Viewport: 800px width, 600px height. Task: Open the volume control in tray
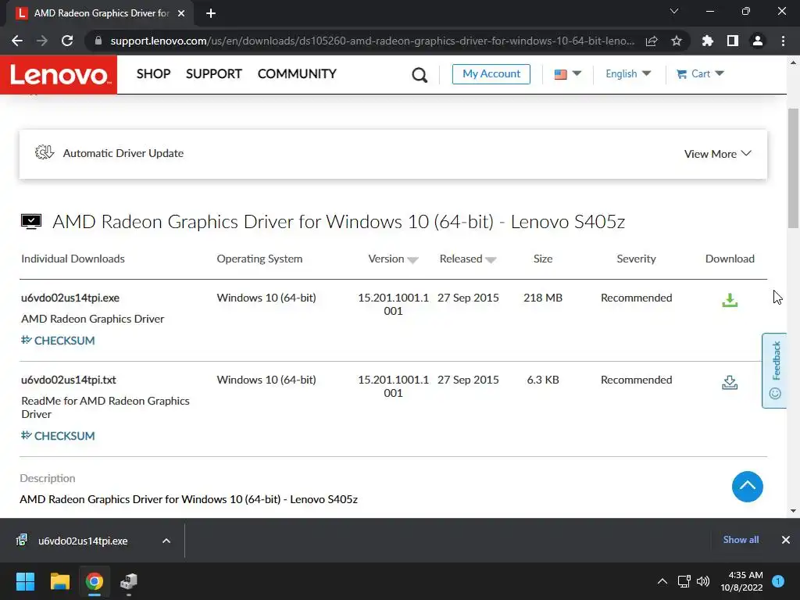click(x=703, y=581)
